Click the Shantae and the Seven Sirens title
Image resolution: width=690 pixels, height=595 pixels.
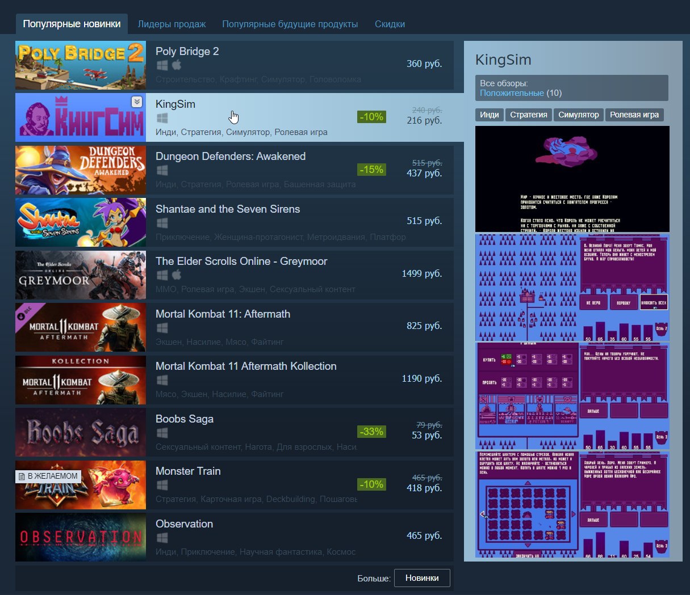pos(228,209)
